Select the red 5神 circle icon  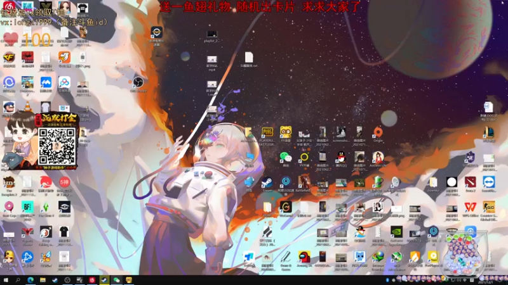[65, 182]
